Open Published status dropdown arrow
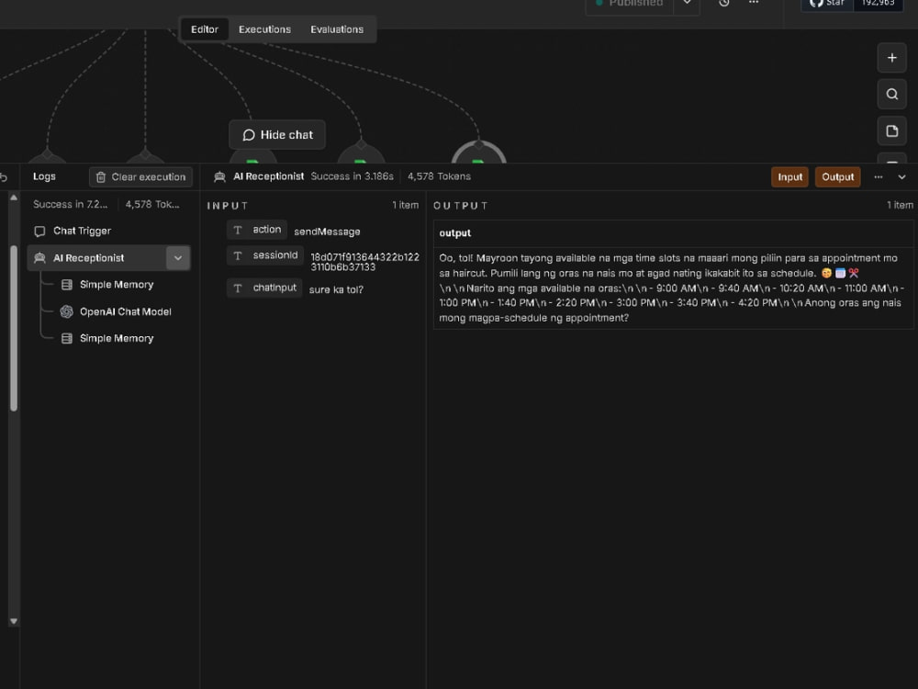 pos(687,4)
